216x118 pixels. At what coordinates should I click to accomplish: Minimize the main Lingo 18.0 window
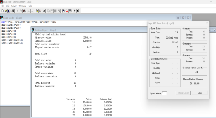pos(211,2)
